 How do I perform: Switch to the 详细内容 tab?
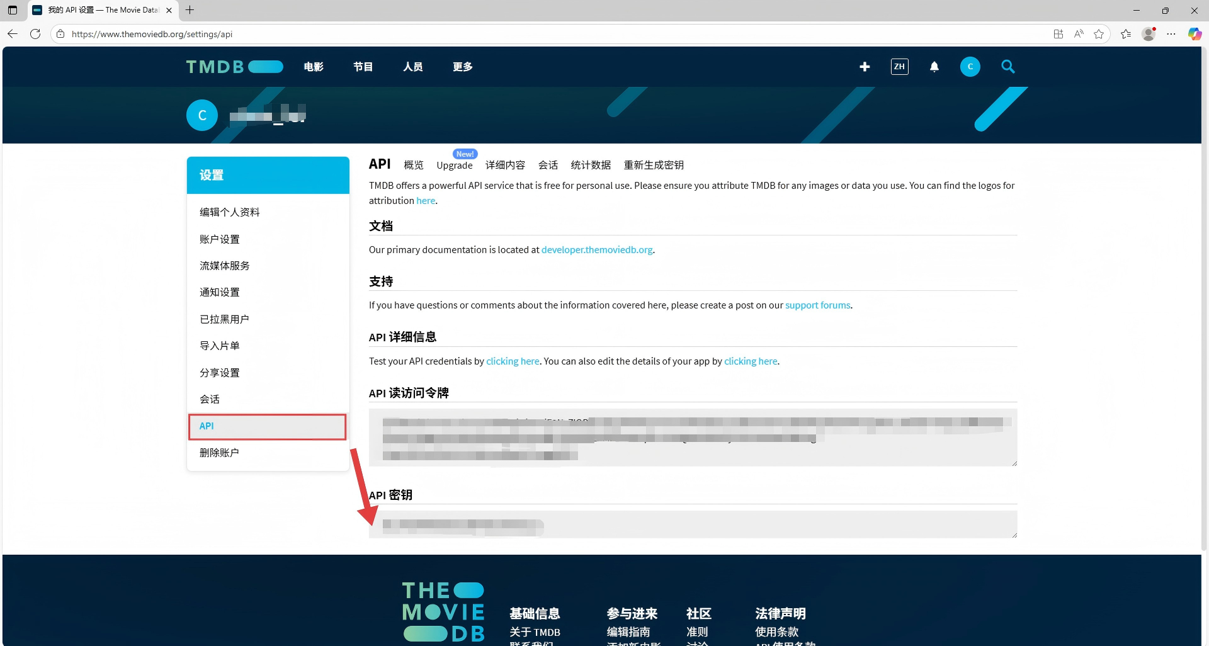coord(505,165)
